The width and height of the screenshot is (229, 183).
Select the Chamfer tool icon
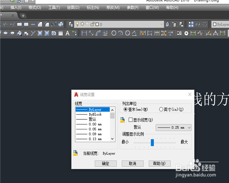(x=40, y=24)
